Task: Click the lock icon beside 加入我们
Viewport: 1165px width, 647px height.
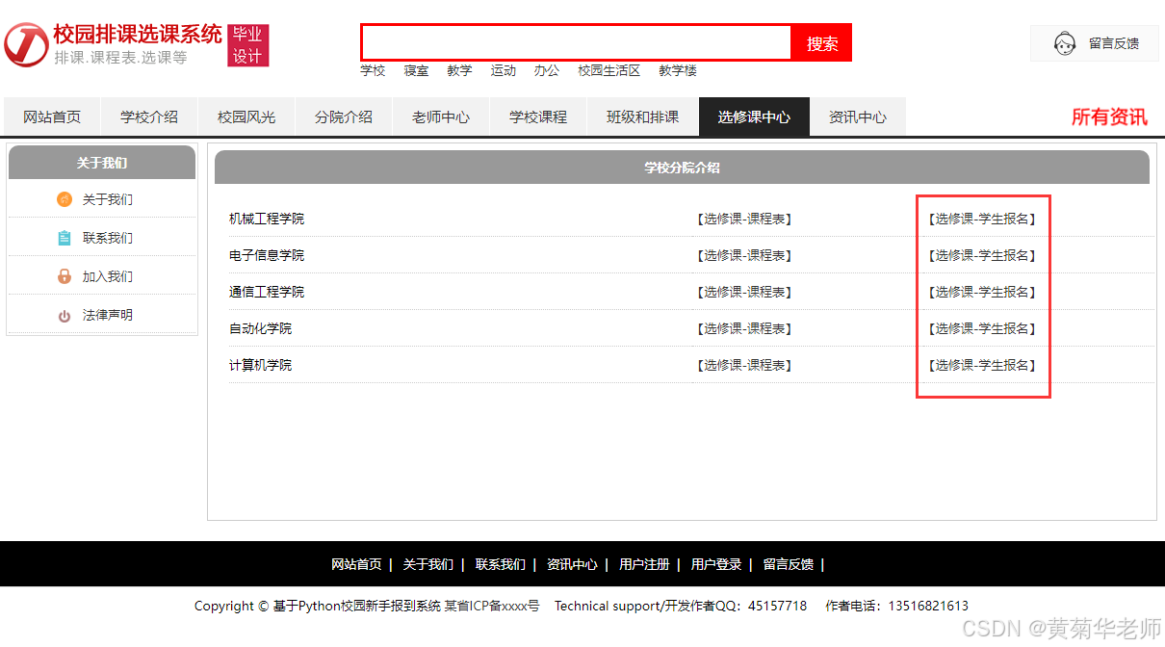Action: pyautogui.click(x=65, y=276)
